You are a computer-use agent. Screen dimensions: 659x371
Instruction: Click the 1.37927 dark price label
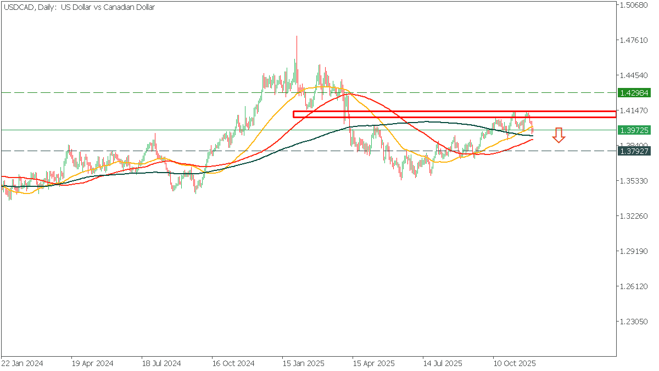tap(634, 151)
